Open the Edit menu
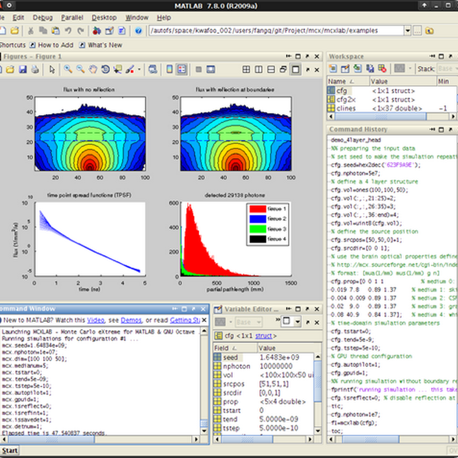Image resolution: width=458 pixels, height=458 pixels. 18,18
